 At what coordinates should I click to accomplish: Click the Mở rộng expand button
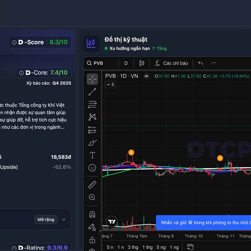(x=46, y=220)
